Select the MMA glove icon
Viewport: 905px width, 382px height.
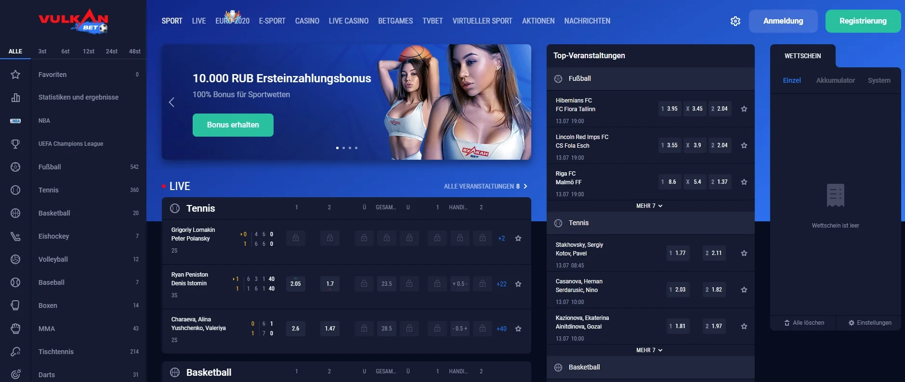15,329
